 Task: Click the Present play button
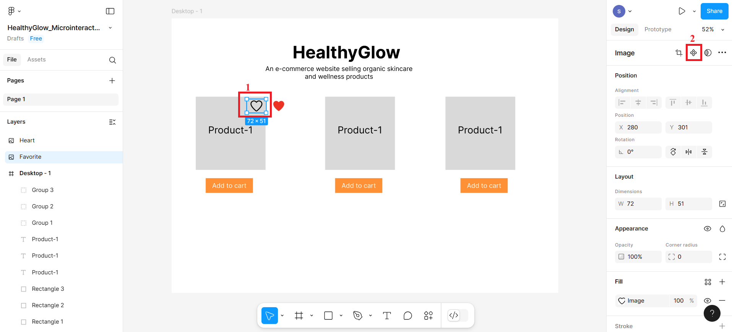[682, 11]
